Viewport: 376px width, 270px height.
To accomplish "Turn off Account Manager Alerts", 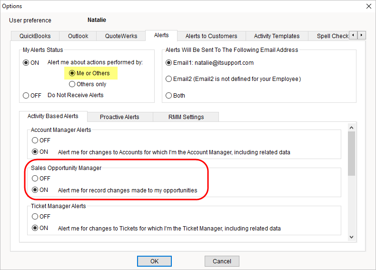I will (35, 140).
